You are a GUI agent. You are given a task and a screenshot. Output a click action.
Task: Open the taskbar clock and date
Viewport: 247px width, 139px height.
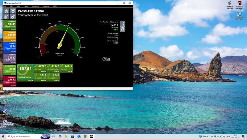[235, 136]
